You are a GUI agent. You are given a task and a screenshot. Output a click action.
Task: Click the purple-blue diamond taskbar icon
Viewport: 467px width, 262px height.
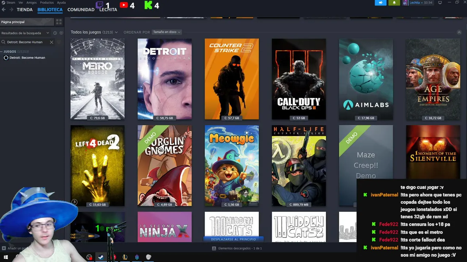(137, 257)
